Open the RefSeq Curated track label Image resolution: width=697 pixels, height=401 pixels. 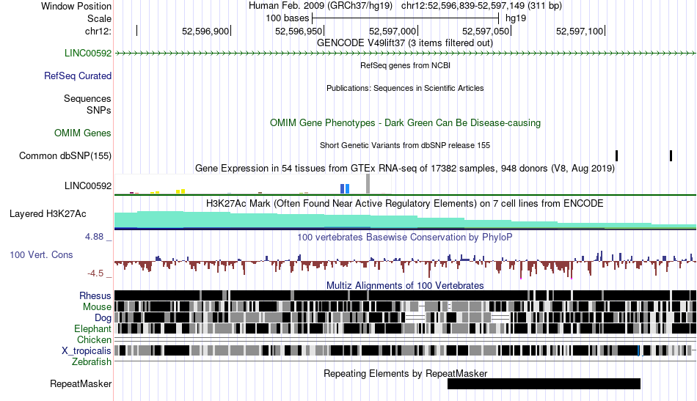pyautogui.click(x=78, y=76)
